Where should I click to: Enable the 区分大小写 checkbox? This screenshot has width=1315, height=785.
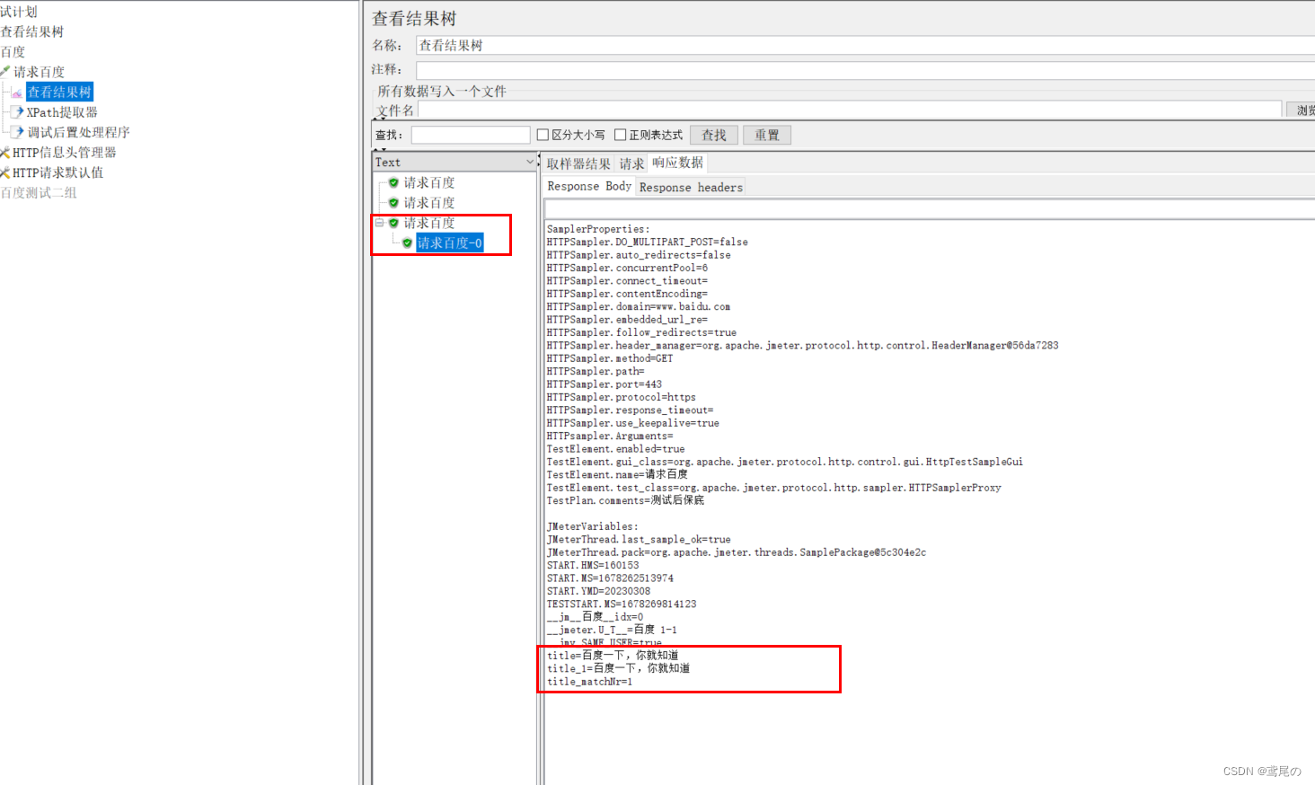click(x=543, y=135)
